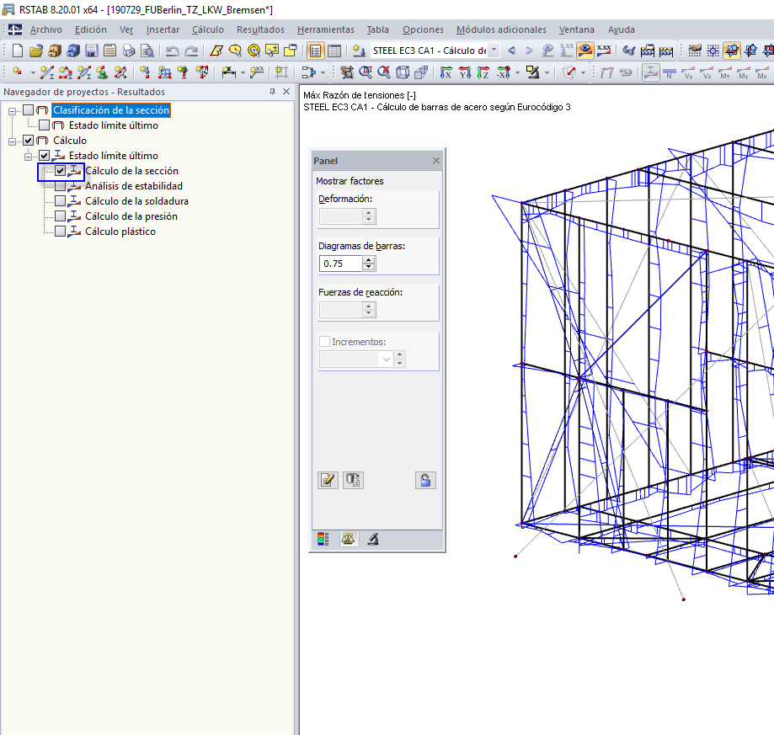The height and width of the screenshot is (735, 774).
Task: Open the Incrementos combo box dropdown
Action: (387, 360)
